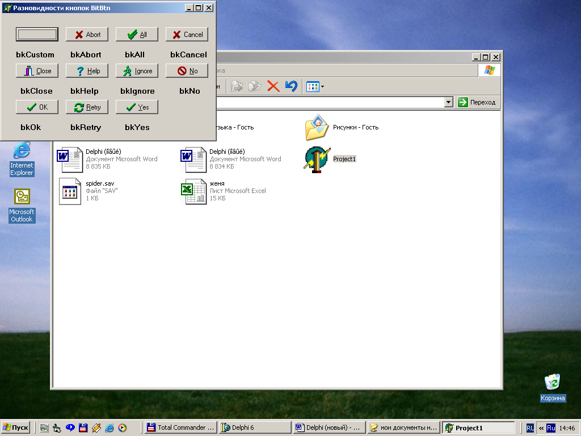Click the Copy To folder icon in toolbar
The image size is (581, 436).
coord(255,86)
